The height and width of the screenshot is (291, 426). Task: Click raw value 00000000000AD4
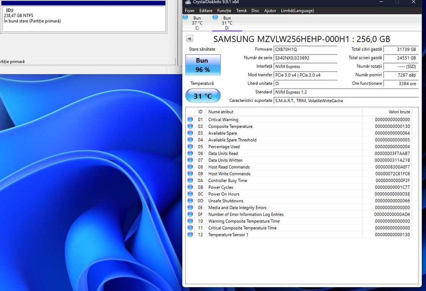[x=392, y=214]
